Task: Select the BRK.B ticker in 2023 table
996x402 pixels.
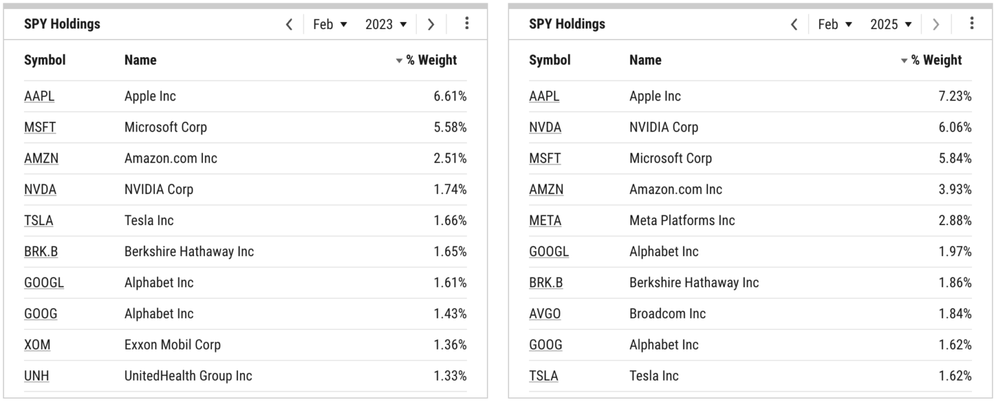Action: (40, 252)
